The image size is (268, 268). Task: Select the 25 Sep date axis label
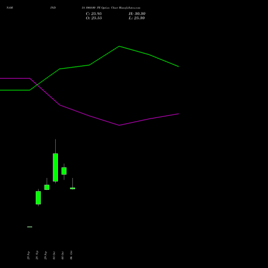(28, 255)
